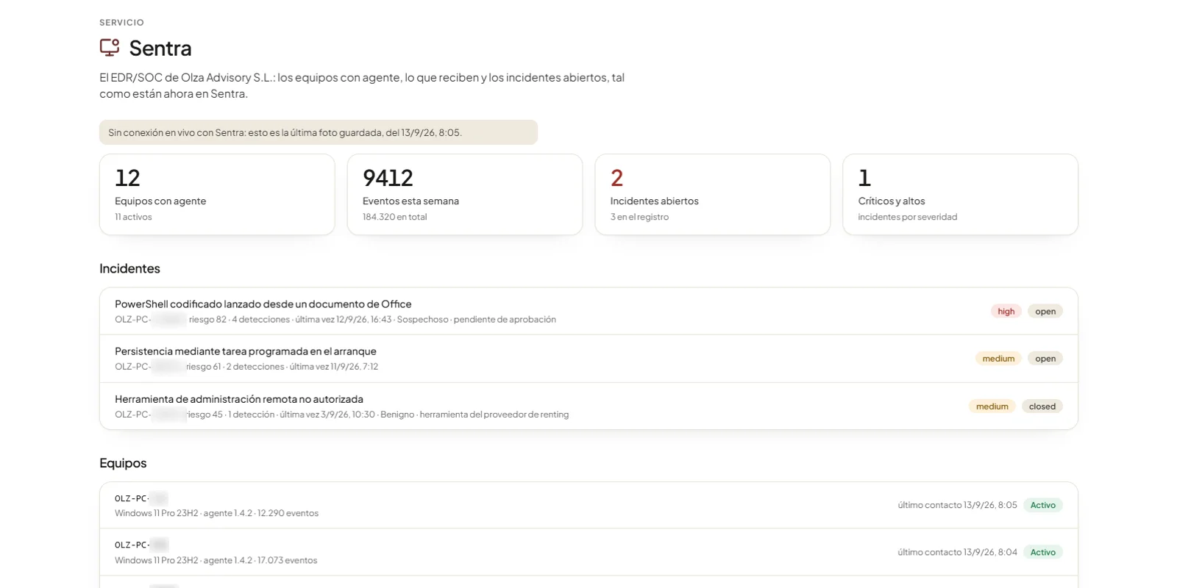This screenshot has width=1177, height=588.
Task: Click the Equipos section heading
Action: [x=123, y=463]
